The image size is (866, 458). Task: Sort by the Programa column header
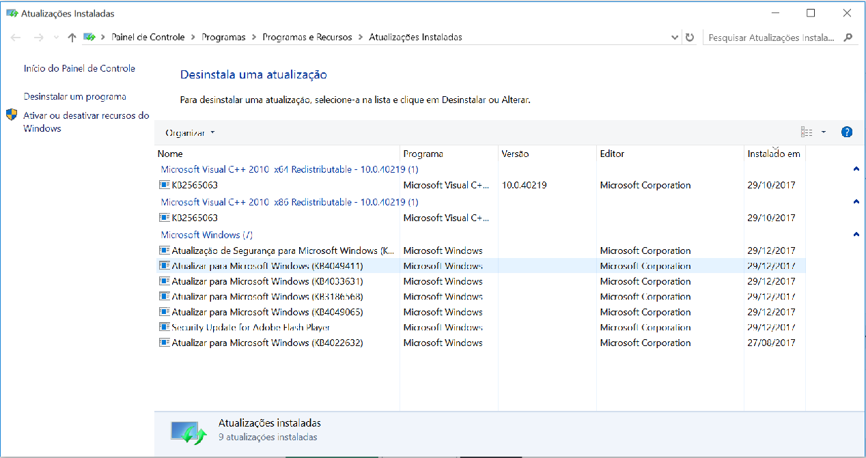click(x=449, y=154)
